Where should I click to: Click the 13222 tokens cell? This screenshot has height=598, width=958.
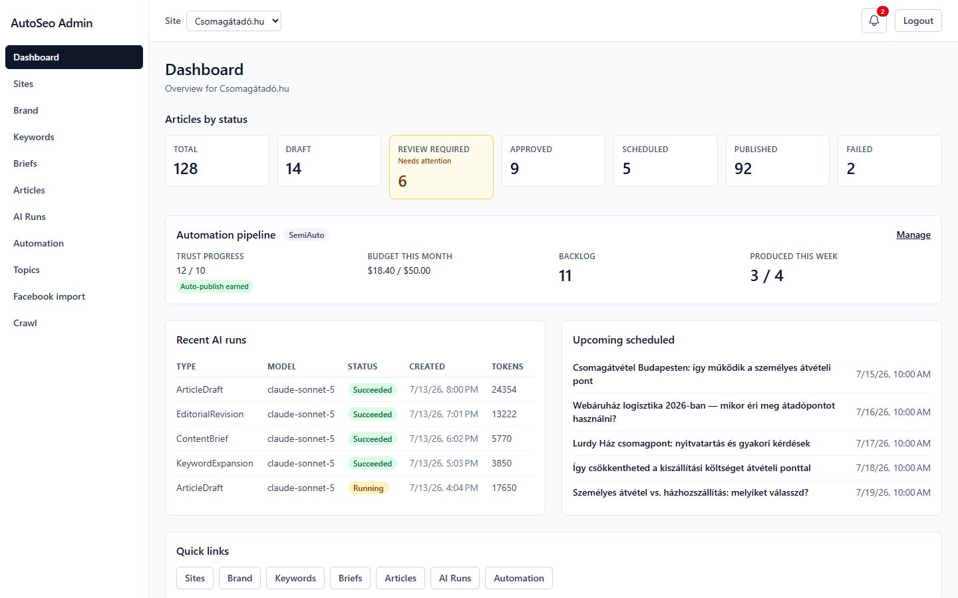point(504,414)
